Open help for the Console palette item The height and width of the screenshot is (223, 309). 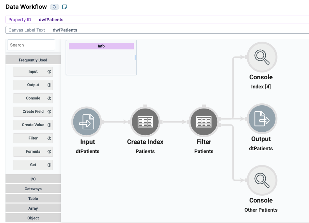coord(49,98)
